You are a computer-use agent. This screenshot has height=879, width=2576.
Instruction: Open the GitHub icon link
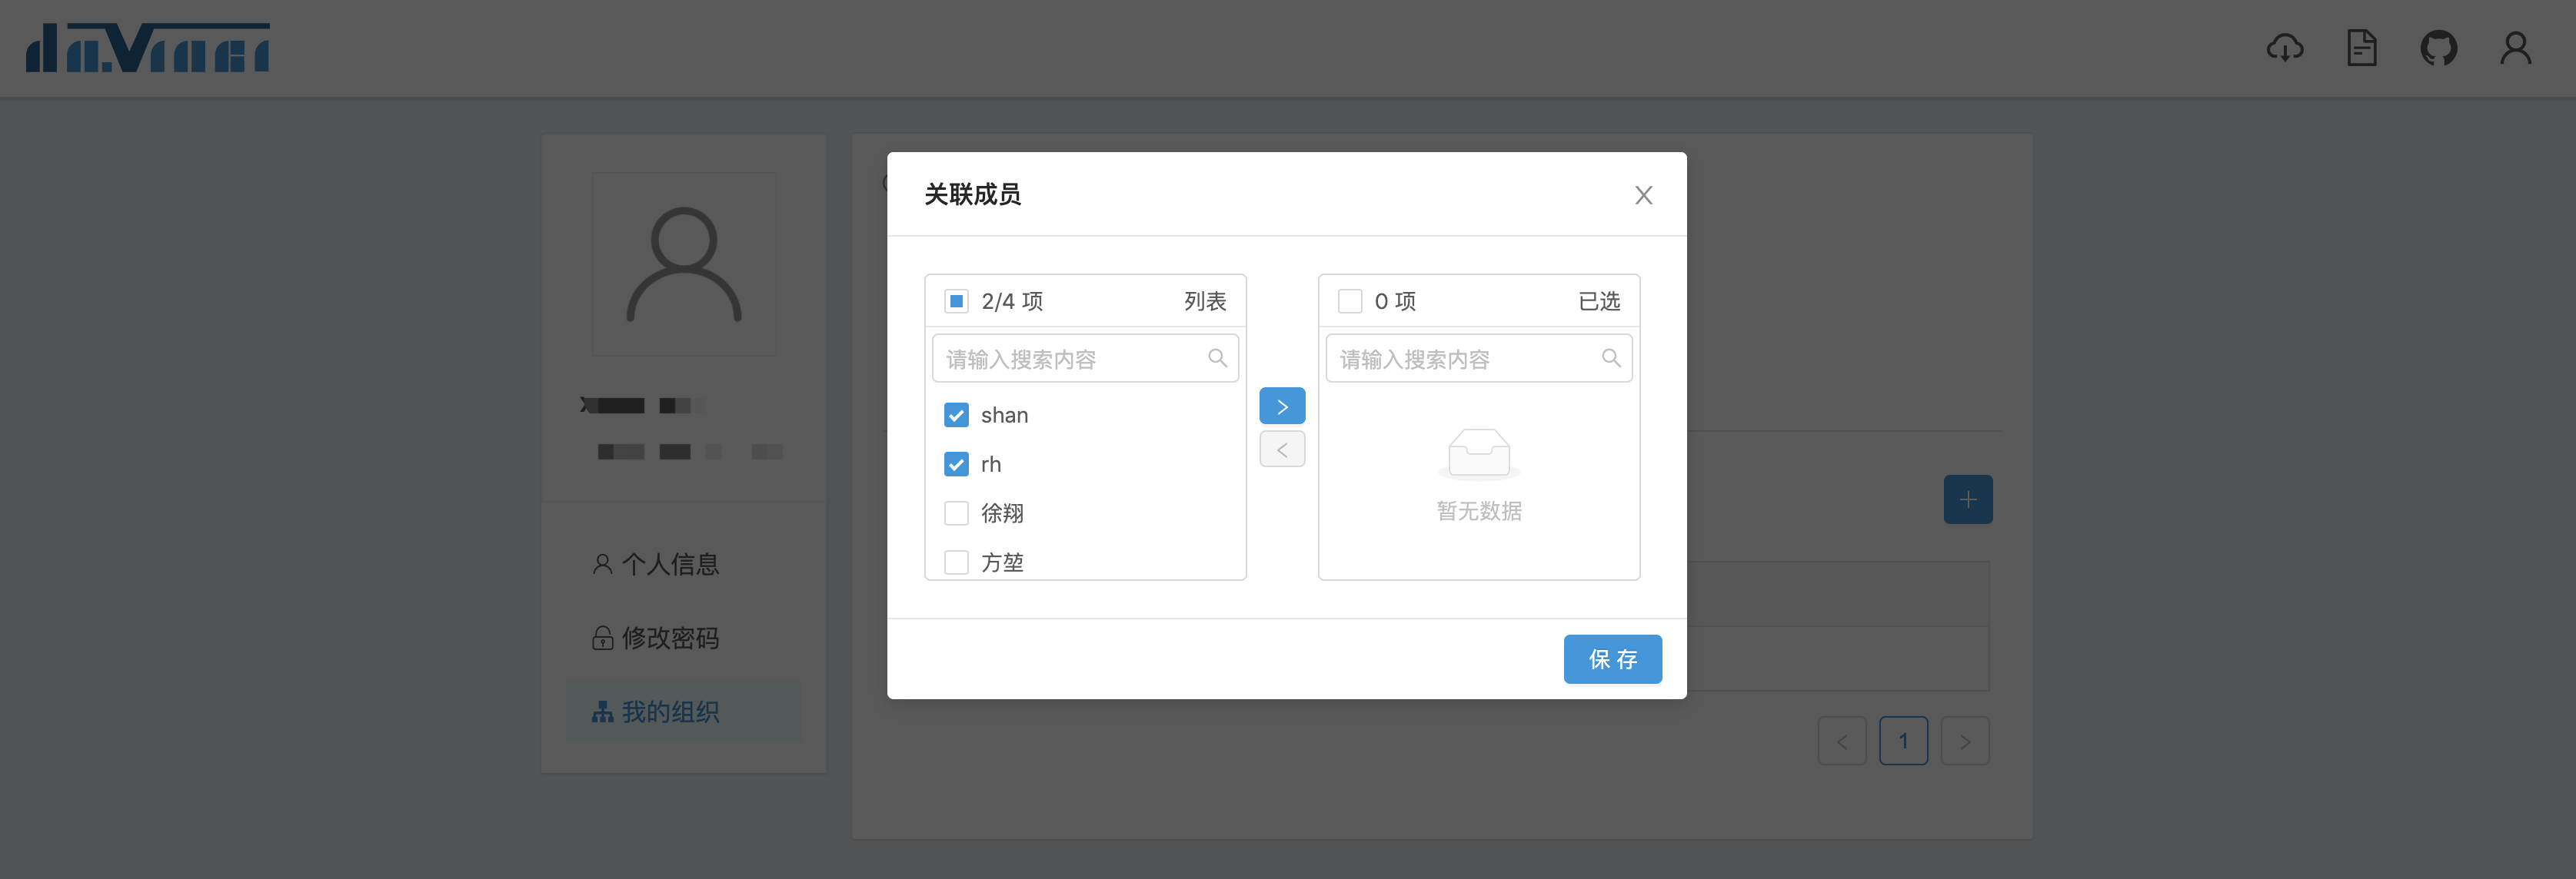[2438, 48]
